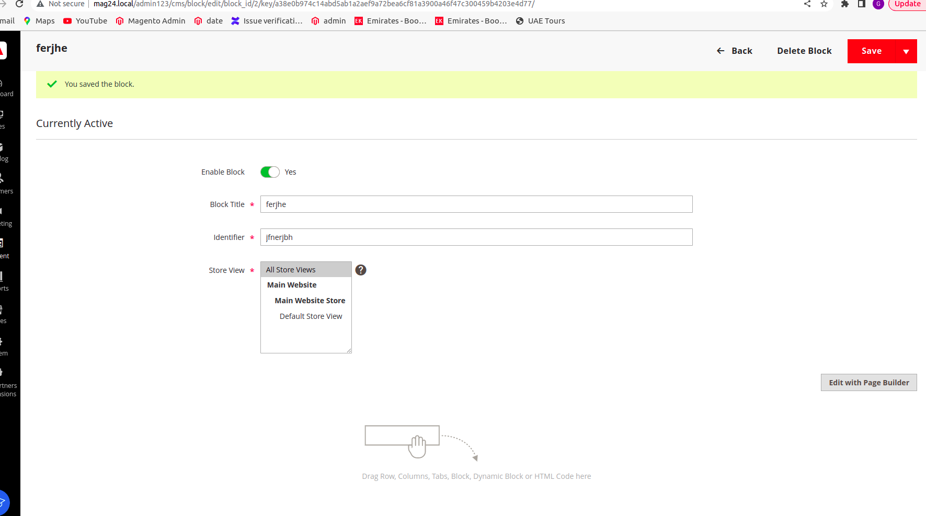Toggle Enable Block off
This screenshot has width=926, height=516.
[x=270, y=171]
